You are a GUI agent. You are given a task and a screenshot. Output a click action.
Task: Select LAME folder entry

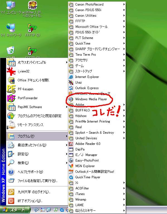coord(97,205)
